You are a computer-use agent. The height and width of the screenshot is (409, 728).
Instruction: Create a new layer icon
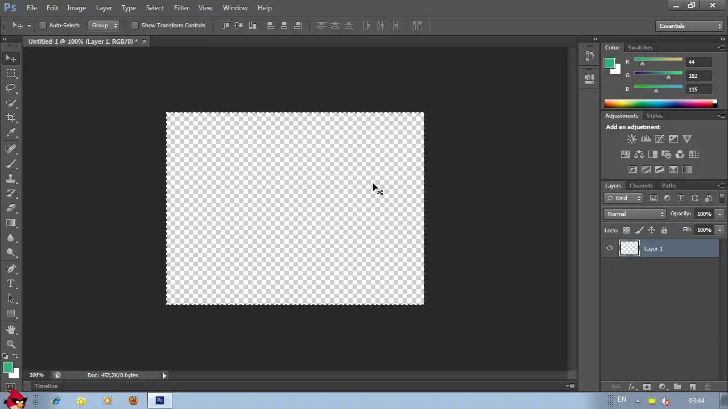point(692,387)
